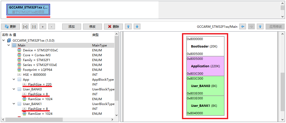Image resolution: width=286 pixels, height=123 pixels.
Task: Select Family = STM32F1 row
Action: tap(36, 60)
